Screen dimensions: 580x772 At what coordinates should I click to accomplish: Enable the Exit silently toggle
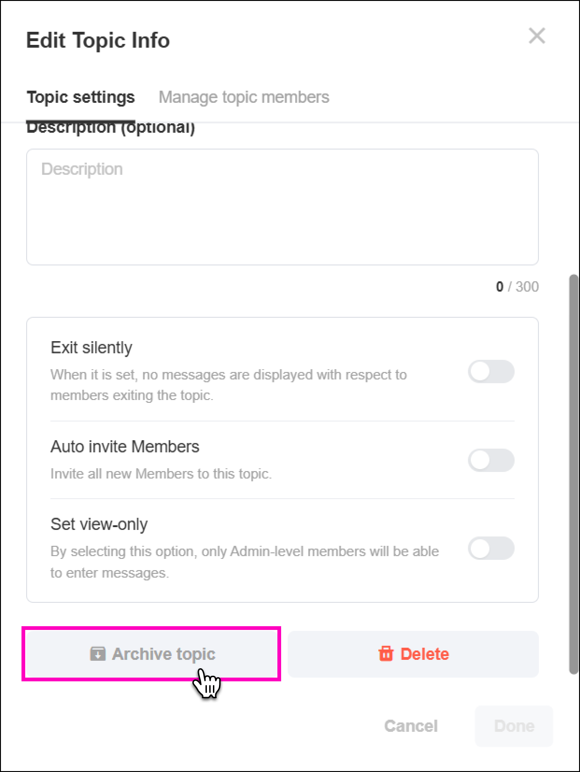coord(491,372)
